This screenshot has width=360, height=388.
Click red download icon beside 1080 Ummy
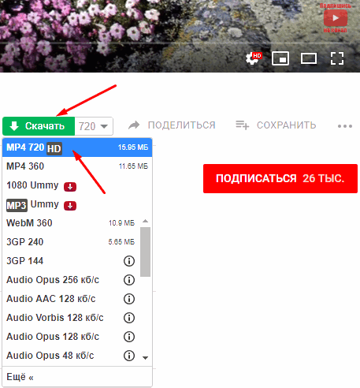tap(70, 187)
